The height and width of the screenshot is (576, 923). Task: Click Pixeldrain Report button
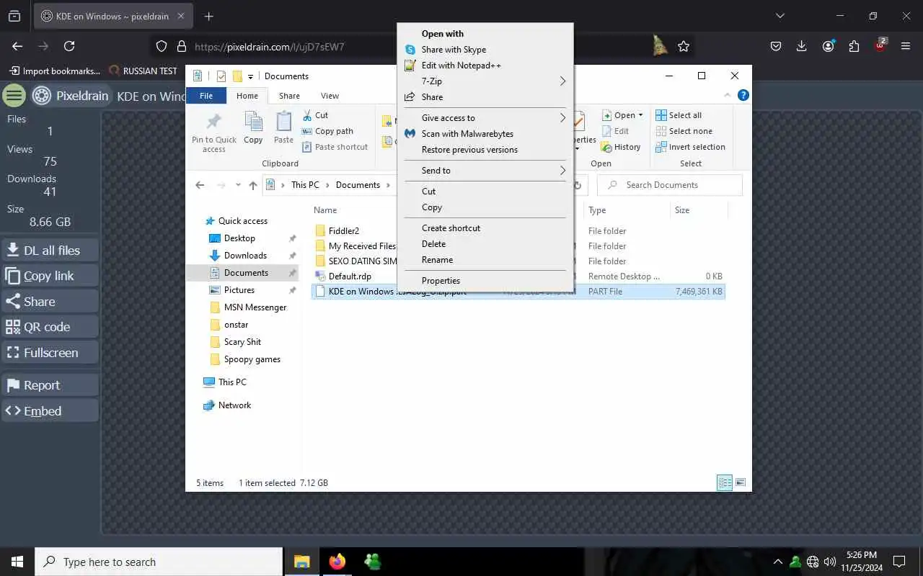[x=50, y=385]
